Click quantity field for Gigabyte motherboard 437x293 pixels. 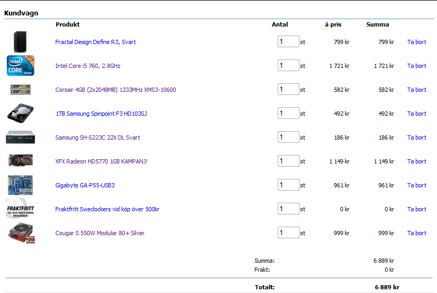coord(288,185)
